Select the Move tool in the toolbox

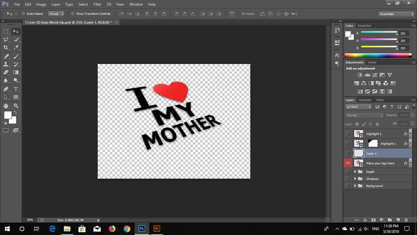pos(16,31)
